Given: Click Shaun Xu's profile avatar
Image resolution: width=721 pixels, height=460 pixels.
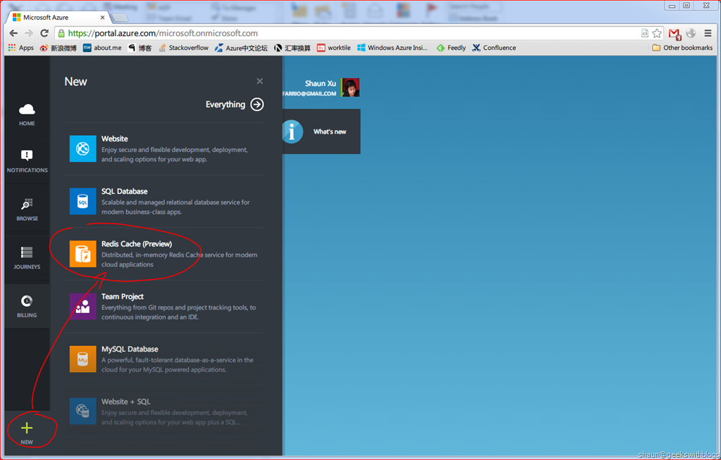Looking at the screenshot, I should click(x=351, y=87).
